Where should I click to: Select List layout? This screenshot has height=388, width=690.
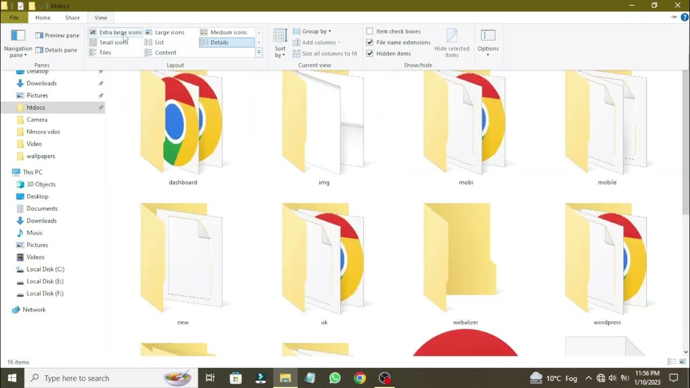tap(155, 43)
